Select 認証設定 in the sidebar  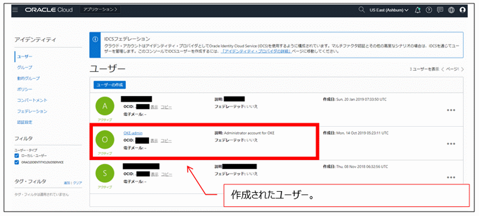click(25, 122)
